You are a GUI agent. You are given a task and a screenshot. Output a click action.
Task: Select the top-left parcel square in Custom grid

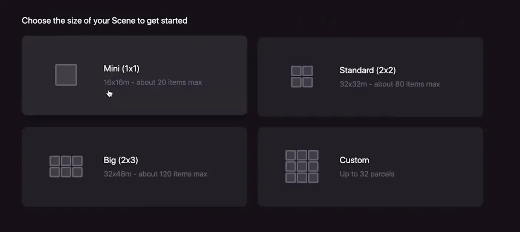click(290, 154)
